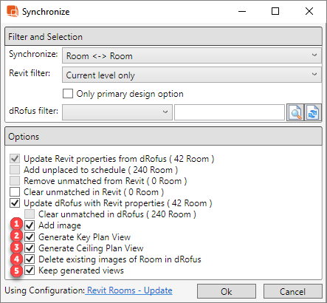Image resolution: width=327 pixels, height=303 pixels.
Task: Open the Synchronize Room <-> Room dropdown
Action: 192,55
